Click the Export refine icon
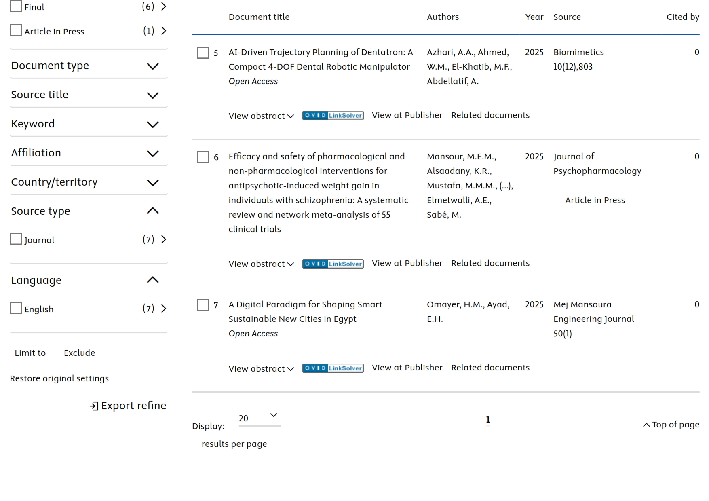This screenshot has width=709, height=501. click(x=94, y=406)
